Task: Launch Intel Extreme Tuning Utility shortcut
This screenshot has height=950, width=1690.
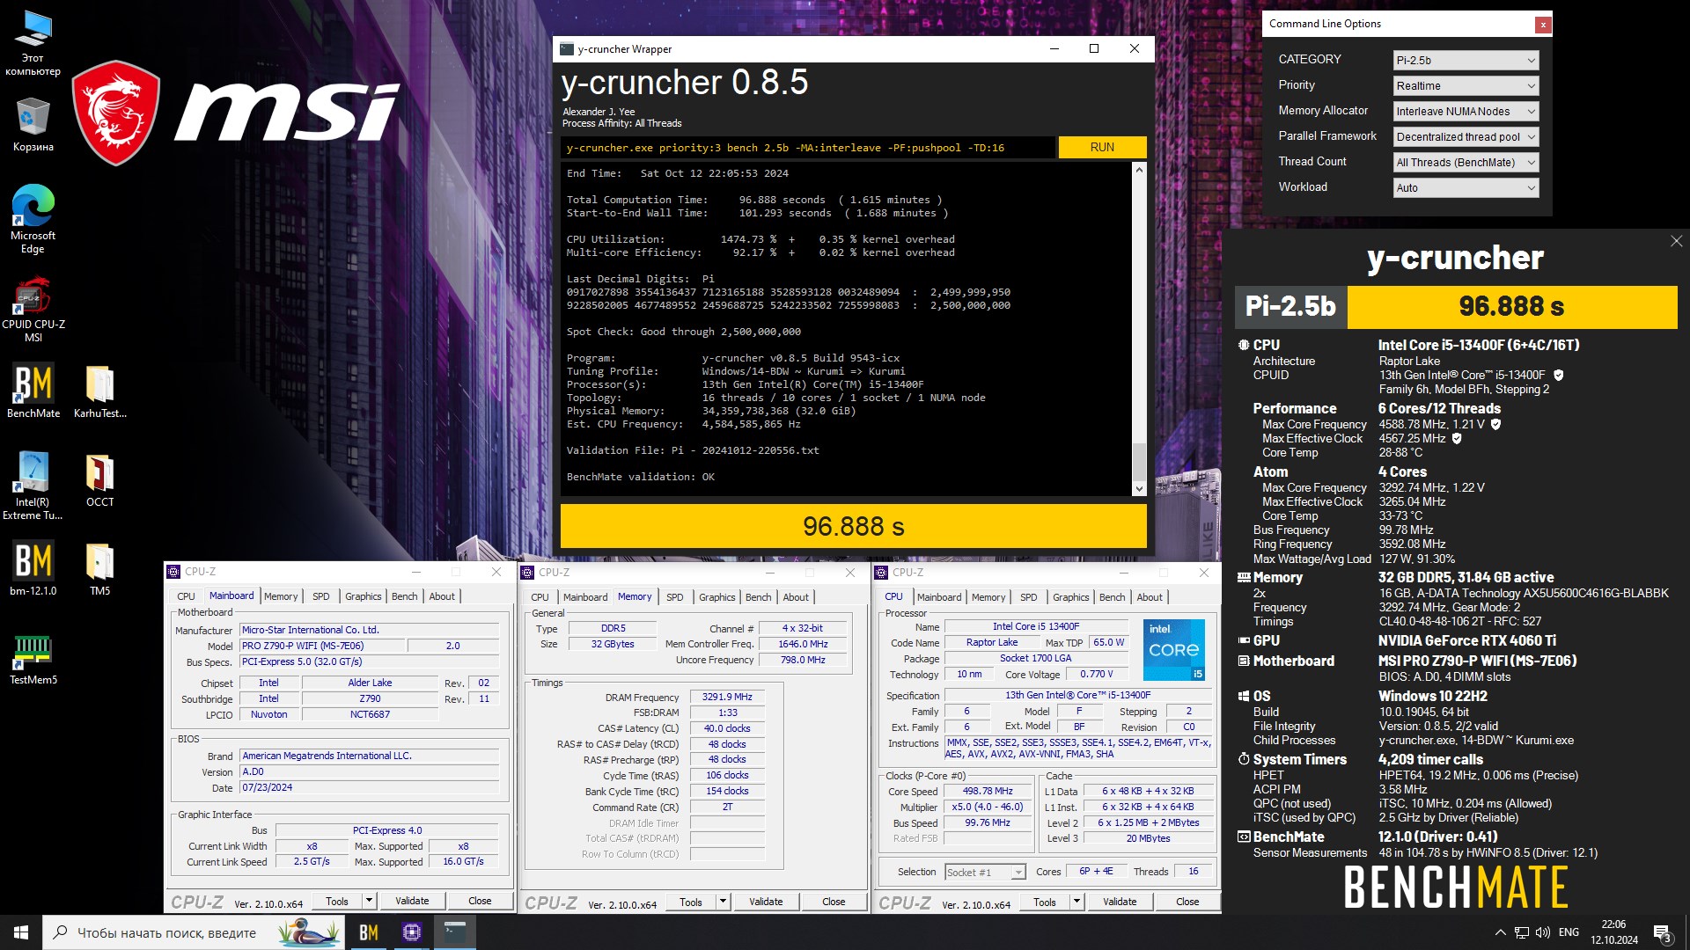Action: tap(33, 486)
